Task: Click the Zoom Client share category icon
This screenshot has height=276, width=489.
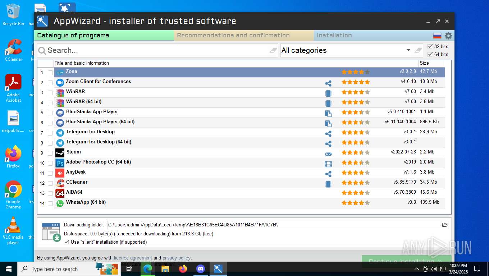Action: (x=328, y=83)
